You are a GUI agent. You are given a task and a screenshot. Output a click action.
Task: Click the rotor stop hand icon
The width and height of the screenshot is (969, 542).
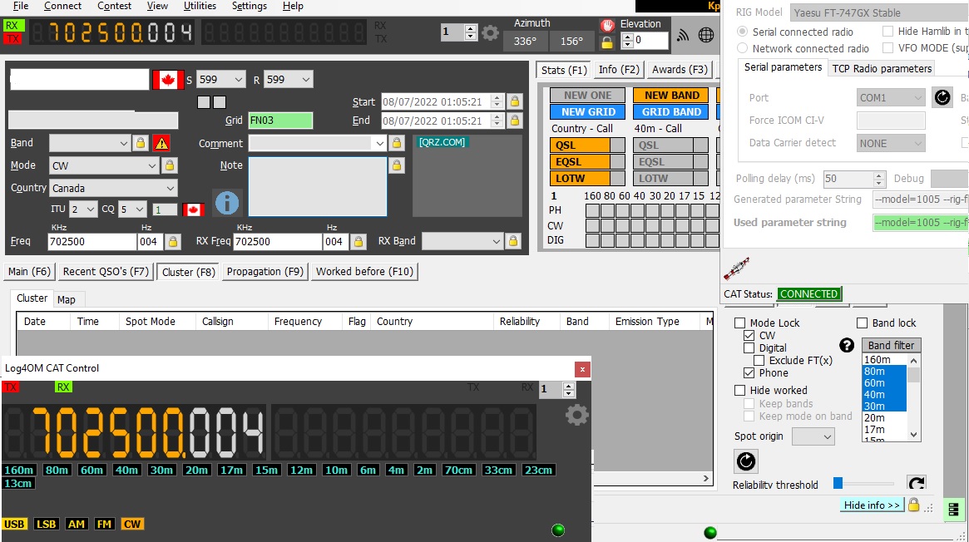tap(607, 25)
